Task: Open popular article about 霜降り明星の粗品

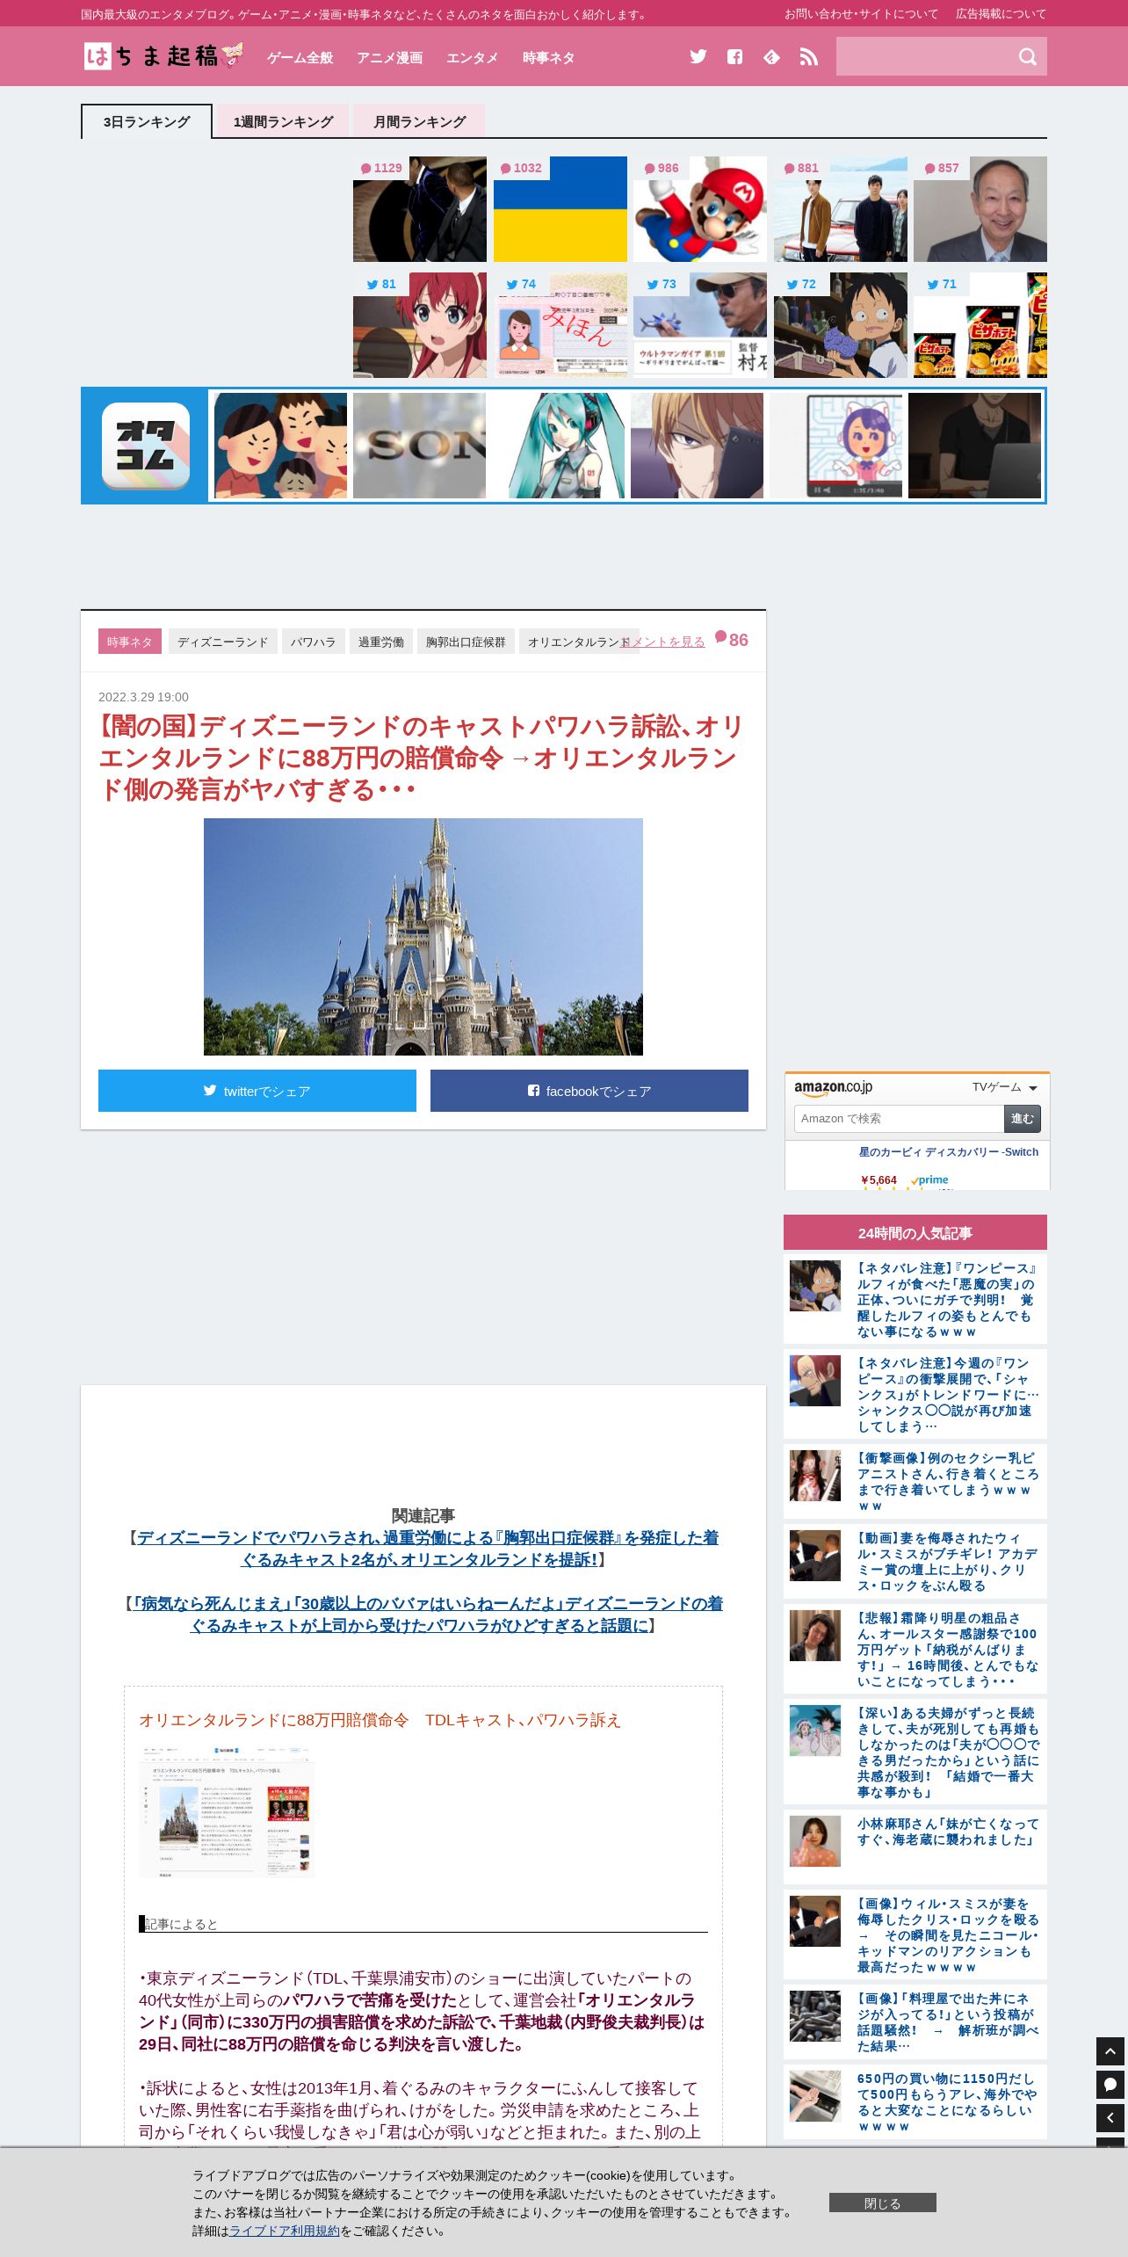Action: (947, 1650)
